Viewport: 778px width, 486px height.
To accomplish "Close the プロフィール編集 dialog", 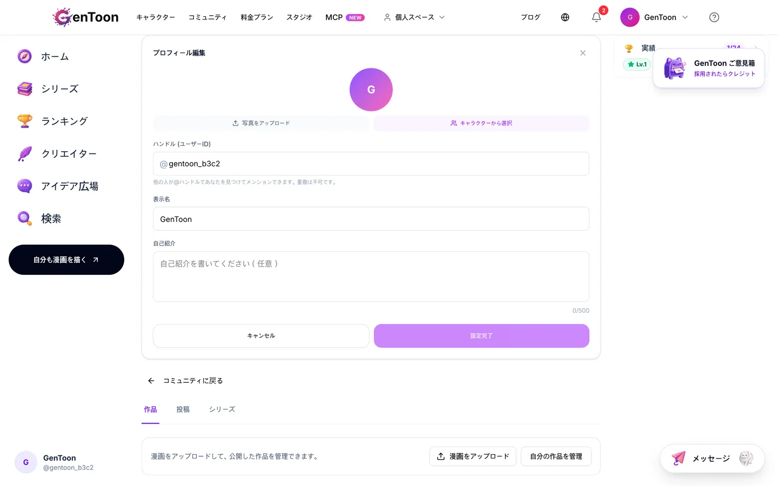I will pos(583,53).
